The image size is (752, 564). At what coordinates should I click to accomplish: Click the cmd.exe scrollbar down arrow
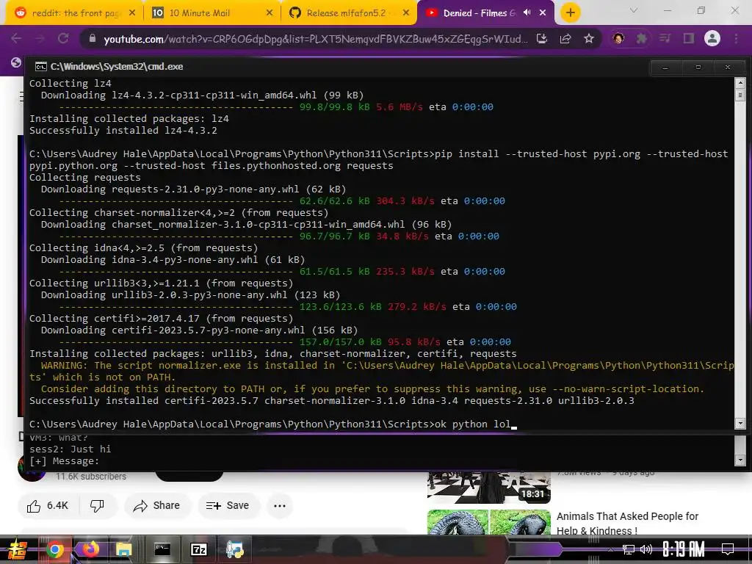(x=740, y=424)
